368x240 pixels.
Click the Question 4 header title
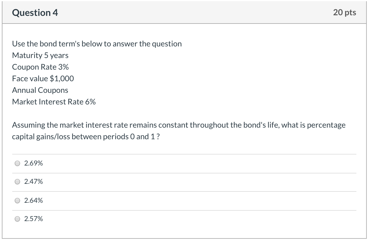pos(35,13)
